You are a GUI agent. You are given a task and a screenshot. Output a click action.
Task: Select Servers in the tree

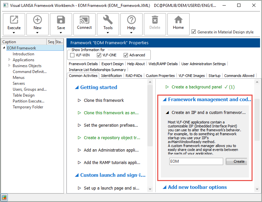(x=19, y=83)
